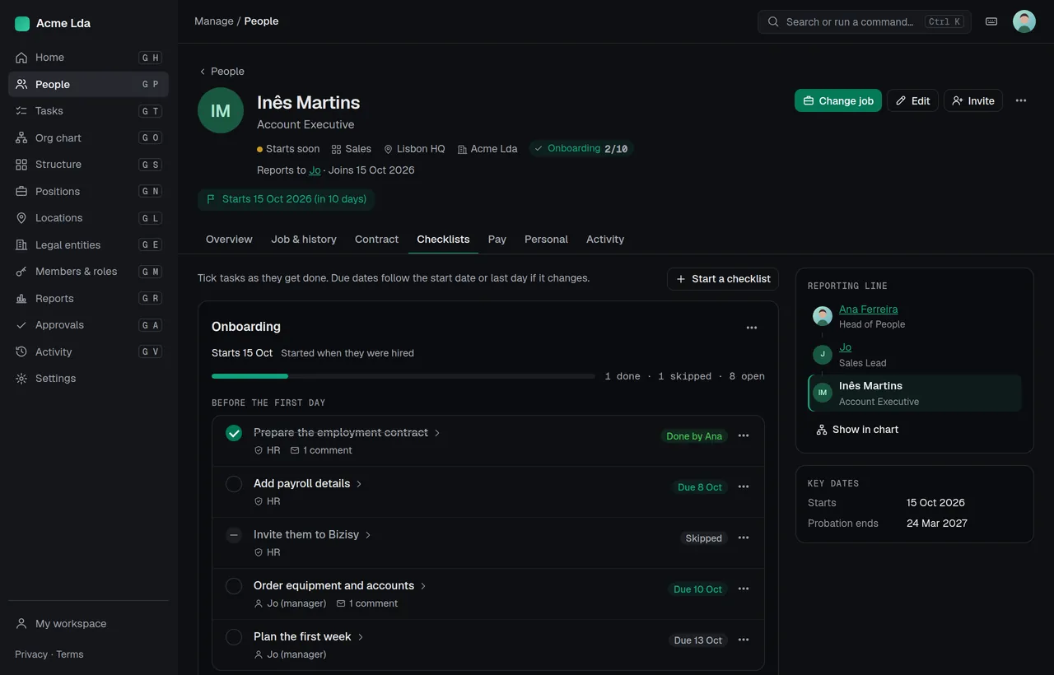Click the Legal entities building icon
1054x675 pixels.
pyautogui.click(x=21, y=244)
